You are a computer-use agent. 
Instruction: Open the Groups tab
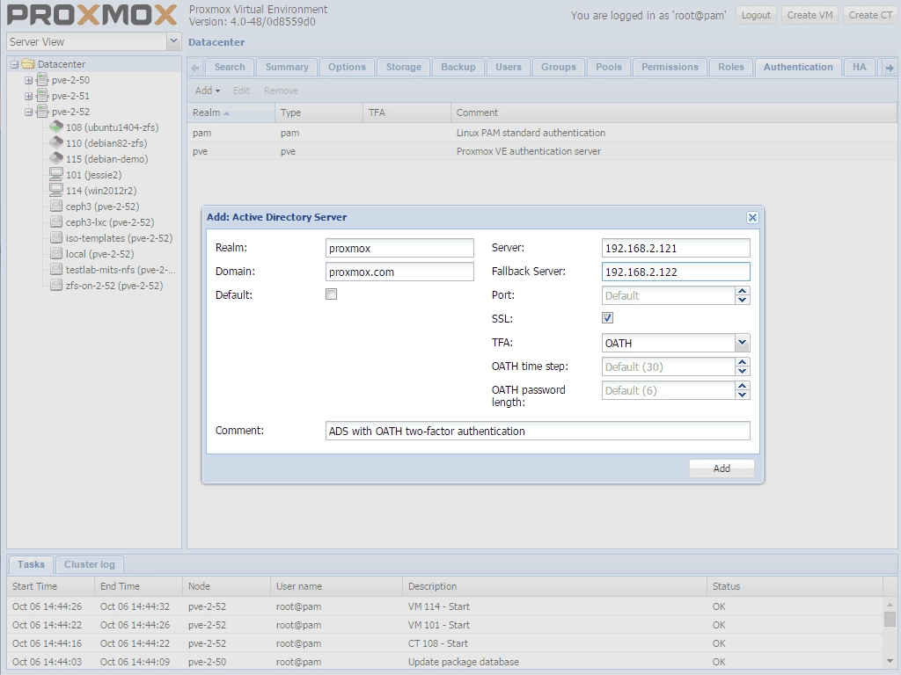click(x=559, y=67)
